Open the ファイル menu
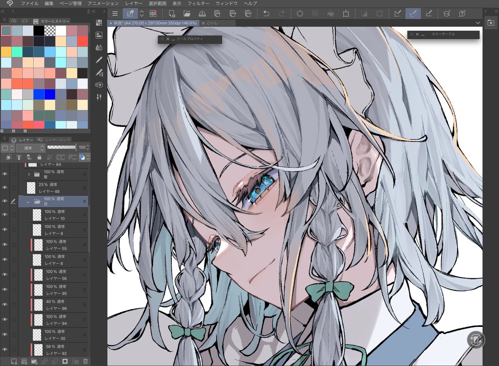 coord(30,3)
